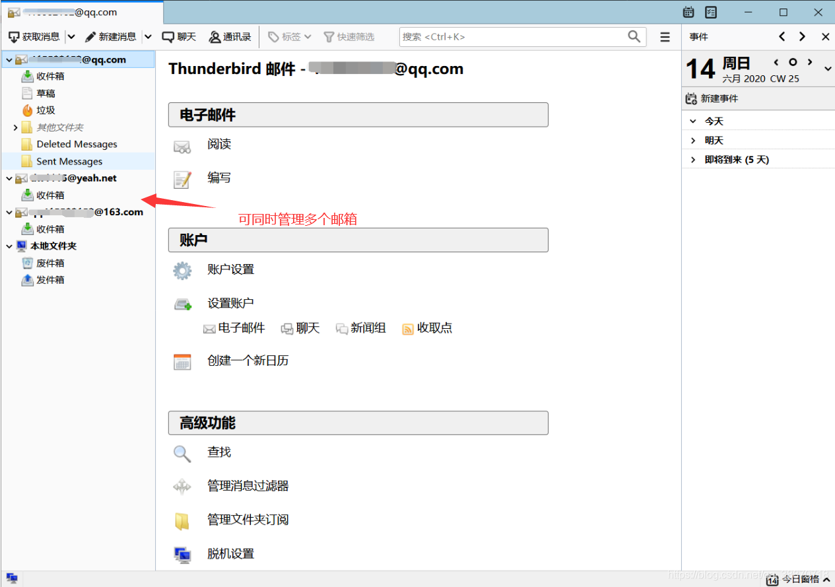
Task: Click the search magnifier icon under 高级功能
Action: click(x=182, y=454)
